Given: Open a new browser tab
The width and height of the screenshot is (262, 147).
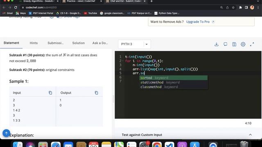Looking at the screenshot, I should click(151, 1).
